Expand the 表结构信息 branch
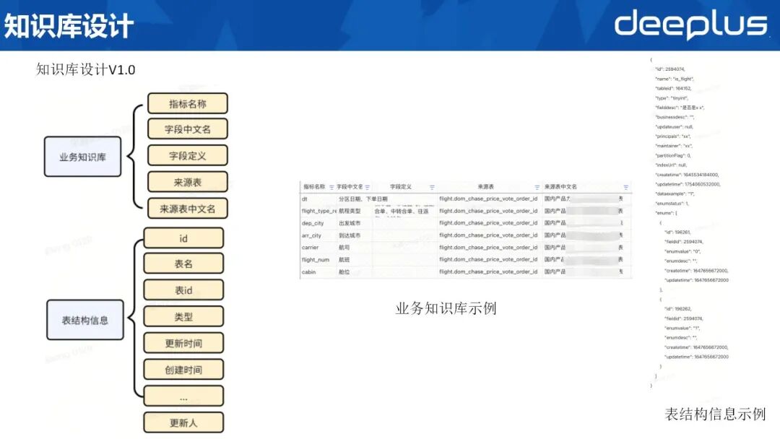 click(x=84, y=320)
